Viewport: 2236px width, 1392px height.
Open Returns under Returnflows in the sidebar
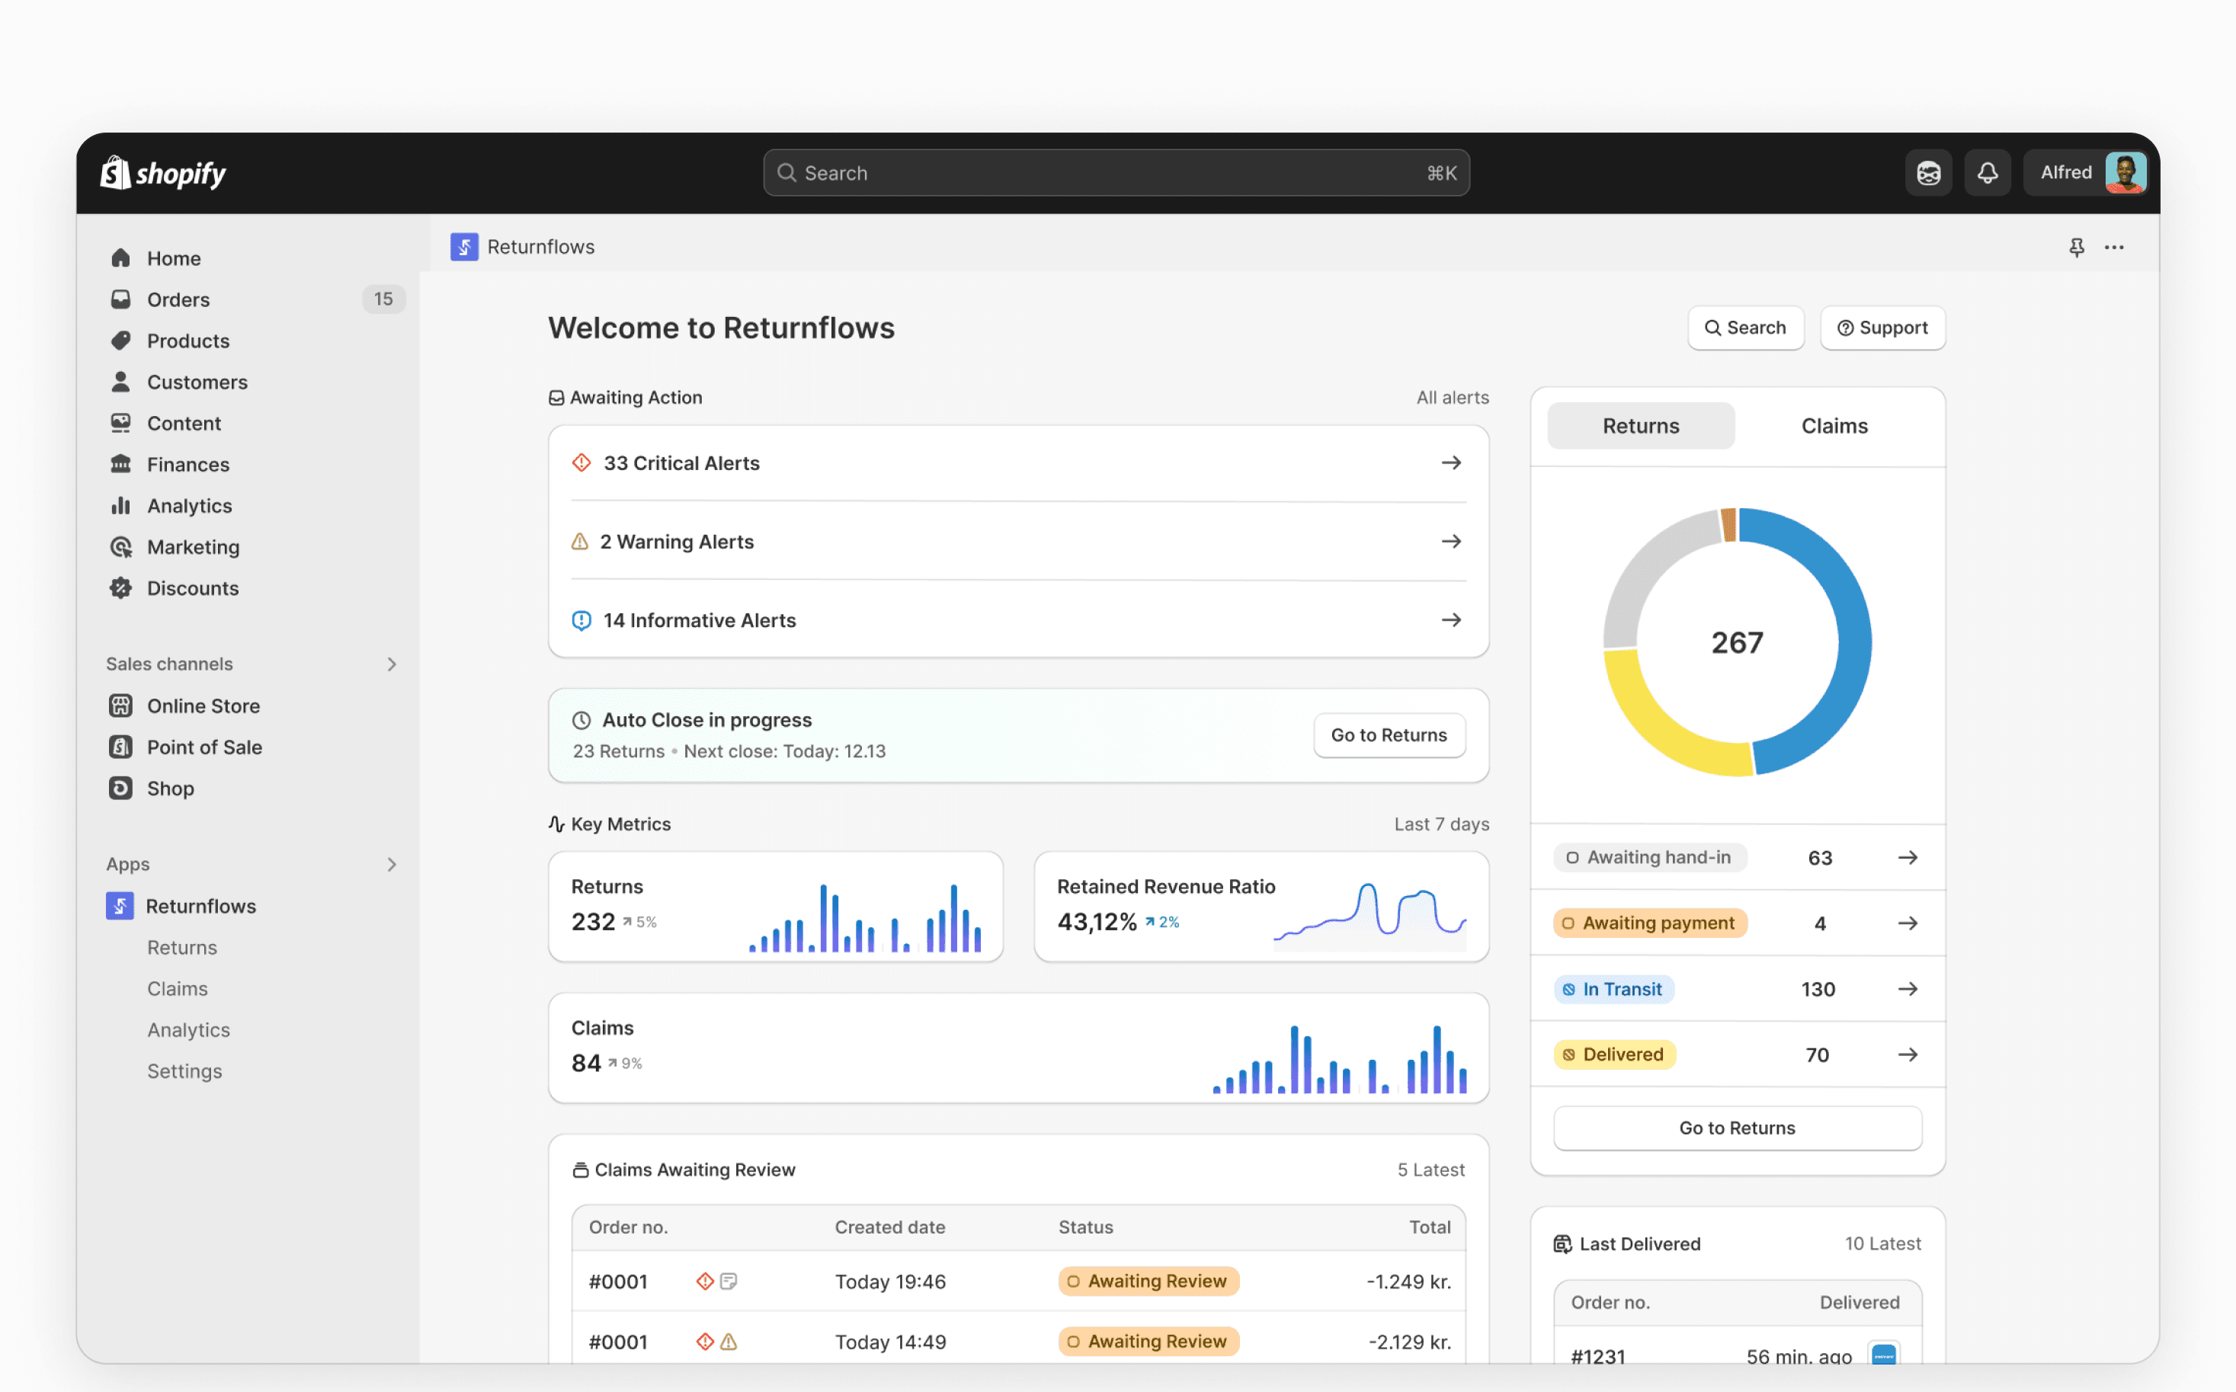pos(182,947)
